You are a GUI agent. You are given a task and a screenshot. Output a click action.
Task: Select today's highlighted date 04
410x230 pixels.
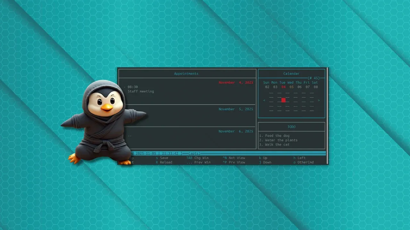(283, 87)
